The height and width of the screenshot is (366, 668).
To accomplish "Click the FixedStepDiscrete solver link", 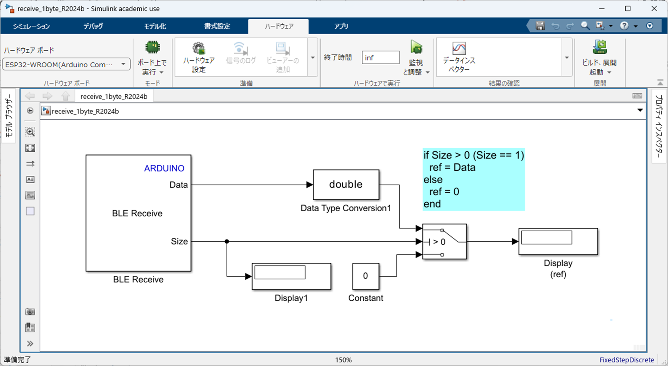I will [626, 360].
